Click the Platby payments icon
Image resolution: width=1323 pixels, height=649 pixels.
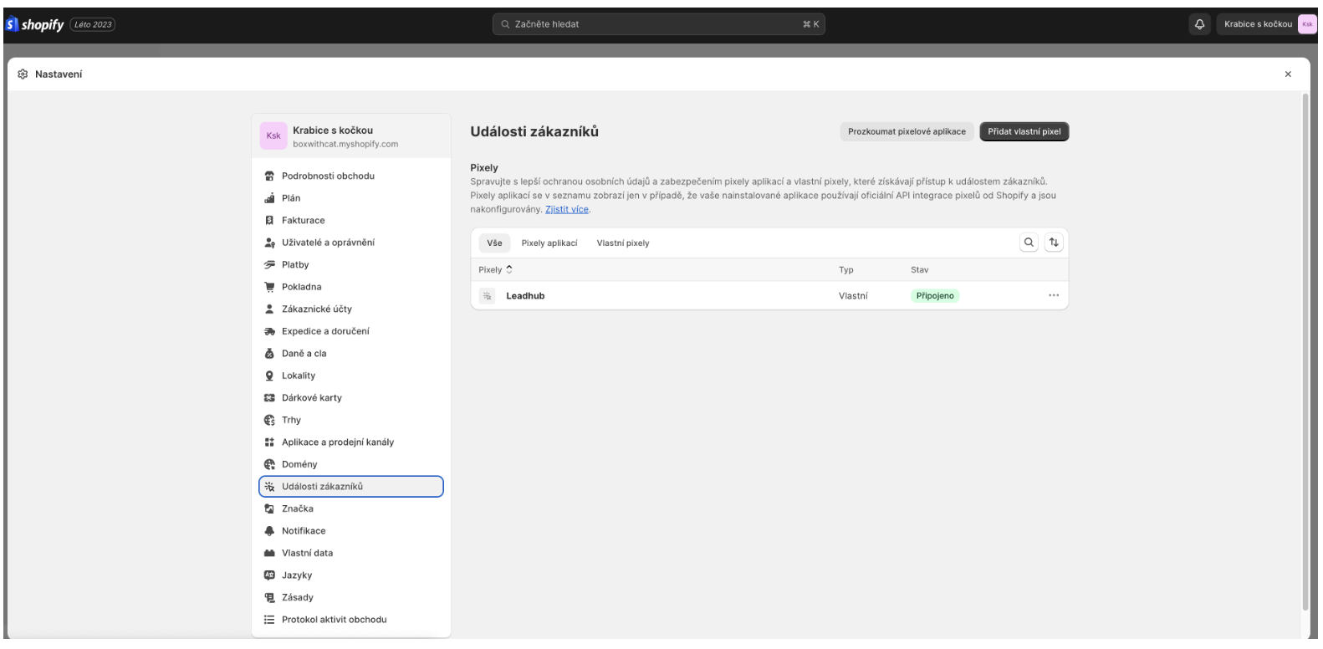click(269, 264)
